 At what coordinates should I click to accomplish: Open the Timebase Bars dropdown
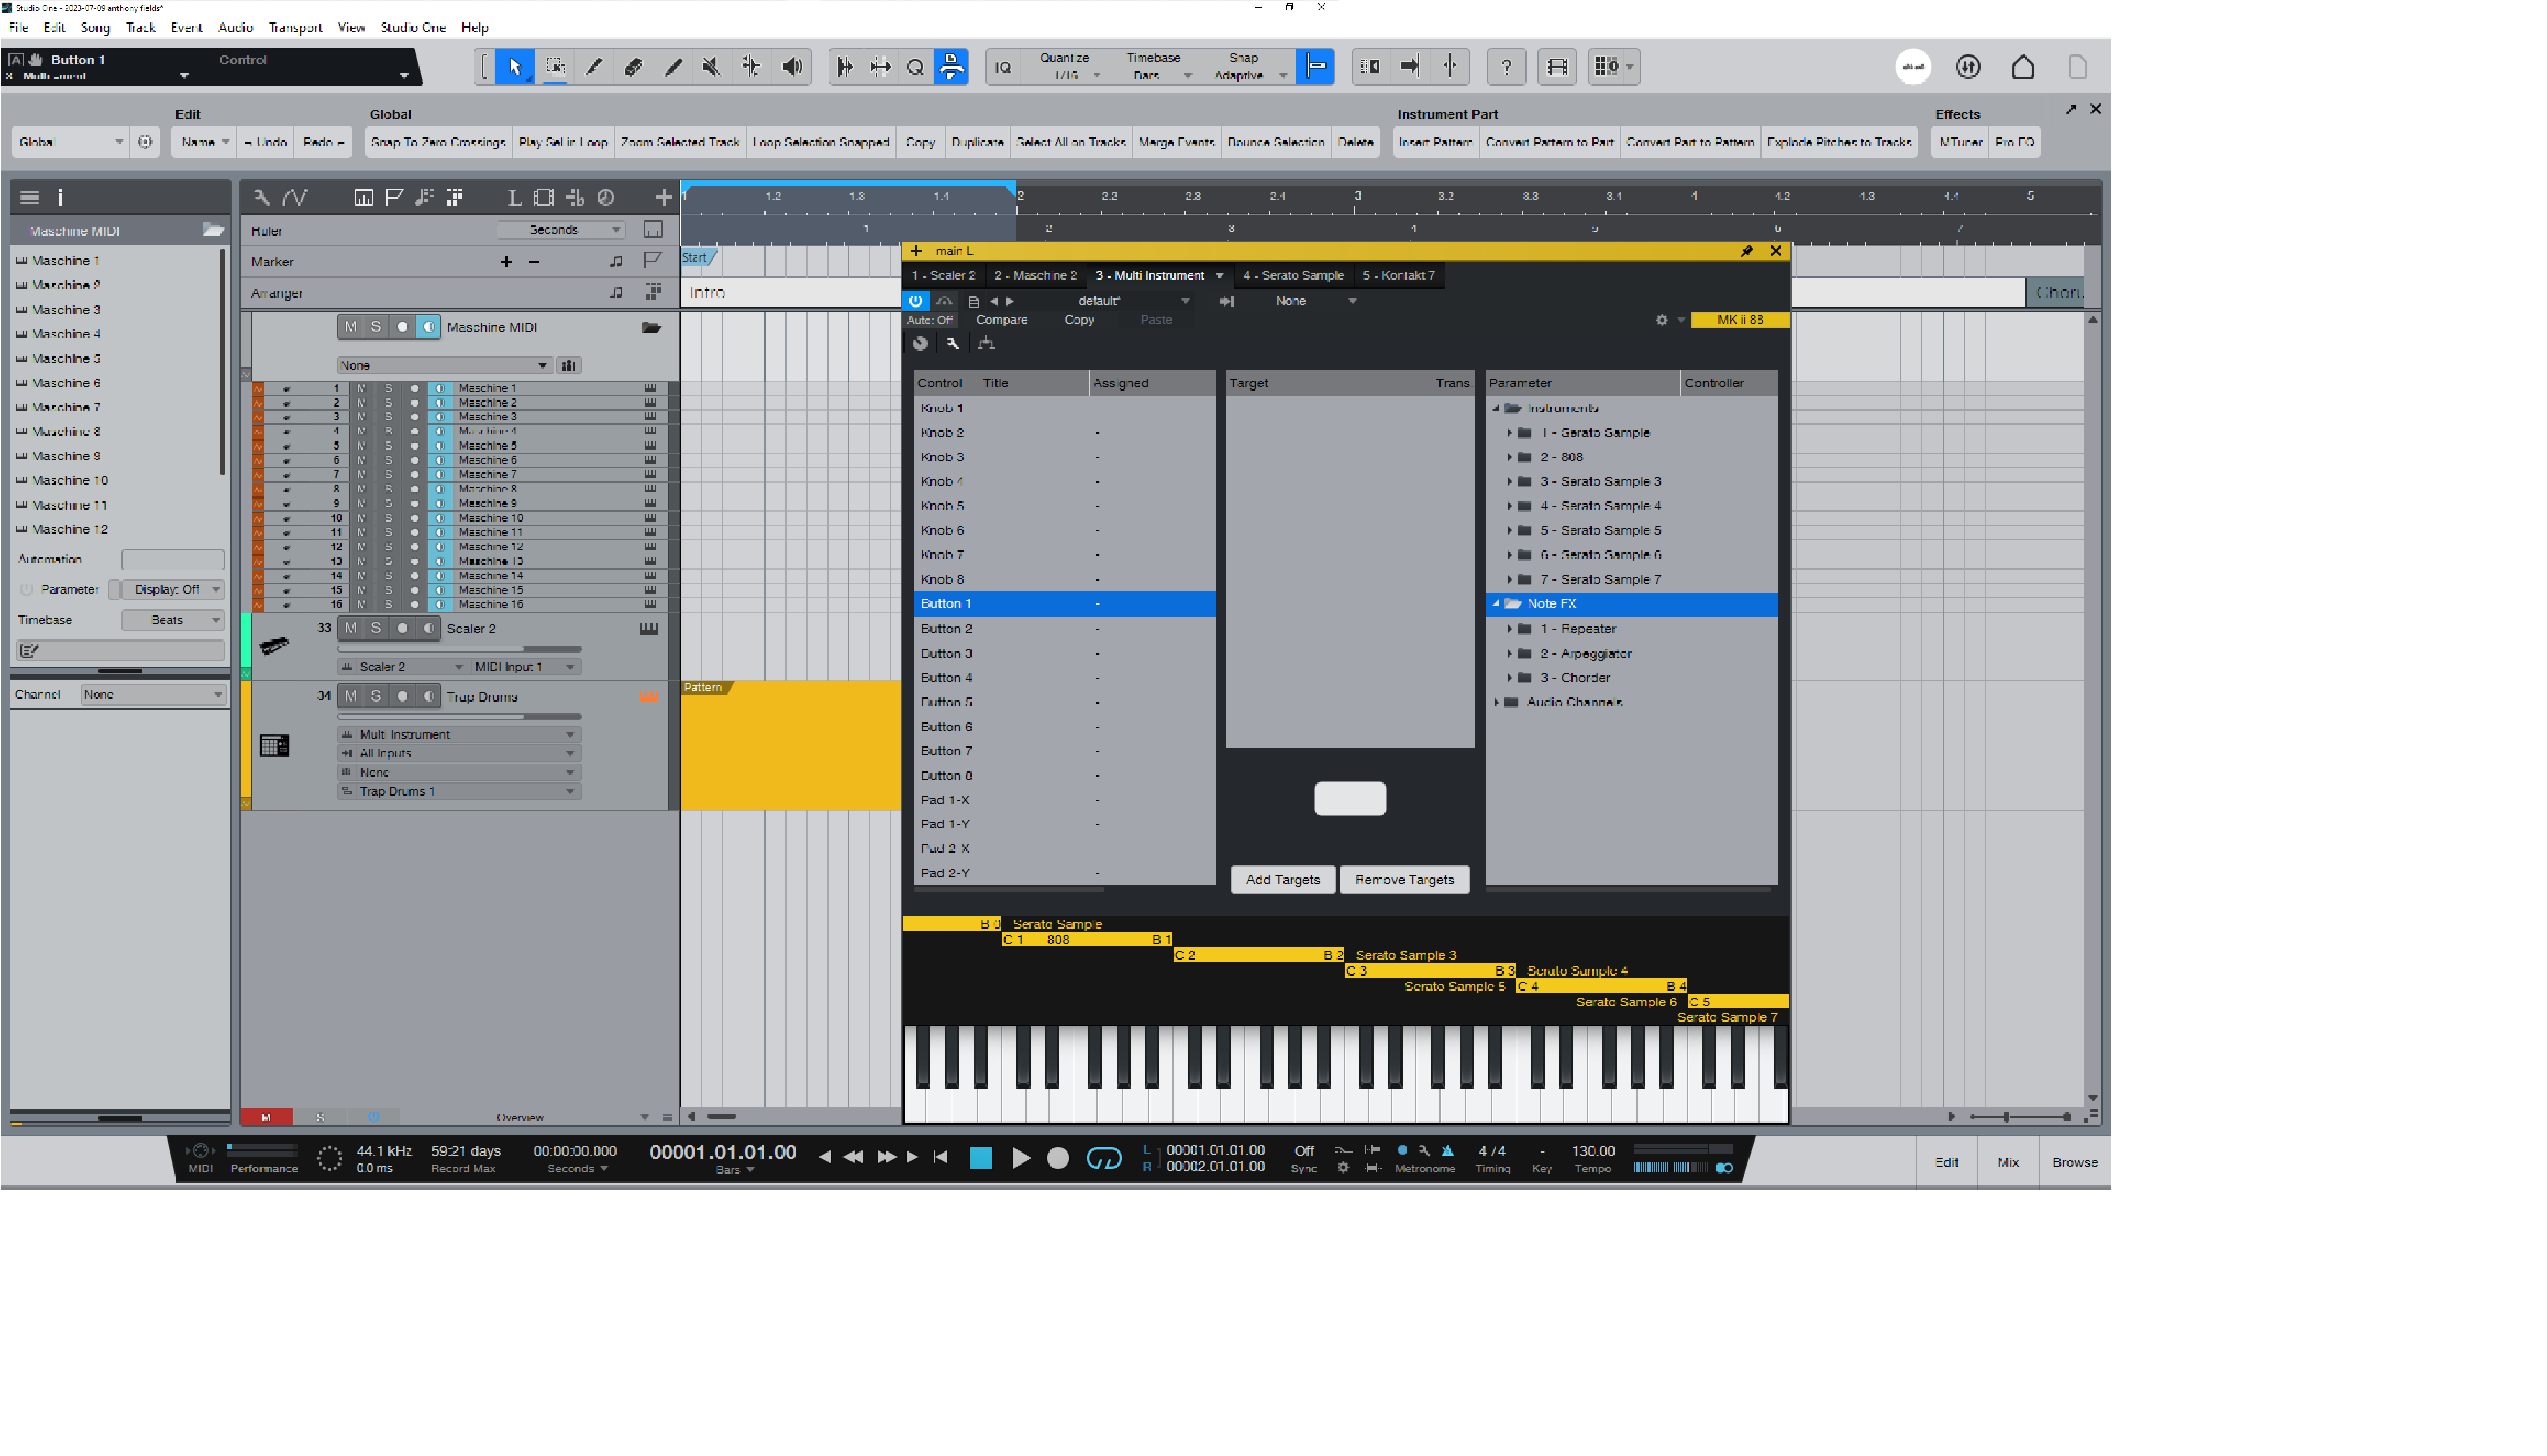[x=1156, y=67]
